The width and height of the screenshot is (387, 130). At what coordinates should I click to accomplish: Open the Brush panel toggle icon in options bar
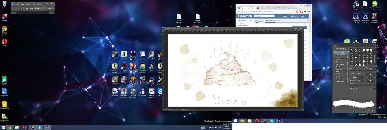pyautogui.click(x=27, y=8)
